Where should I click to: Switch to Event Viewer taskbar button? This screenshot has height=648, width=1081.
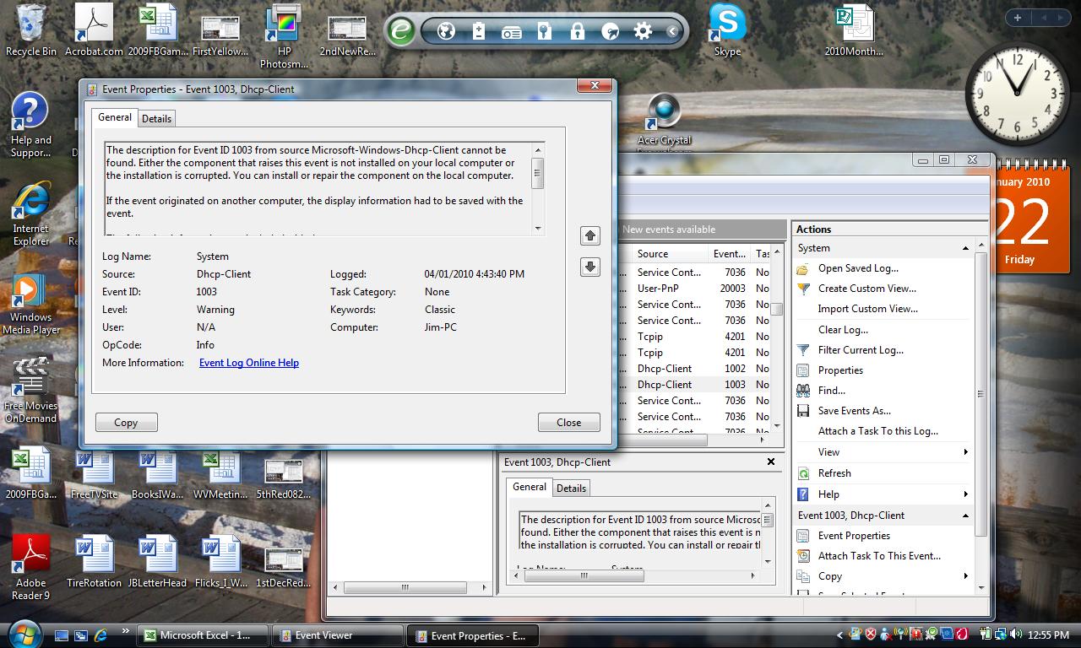pyautogui.click(x=339, y=635)
